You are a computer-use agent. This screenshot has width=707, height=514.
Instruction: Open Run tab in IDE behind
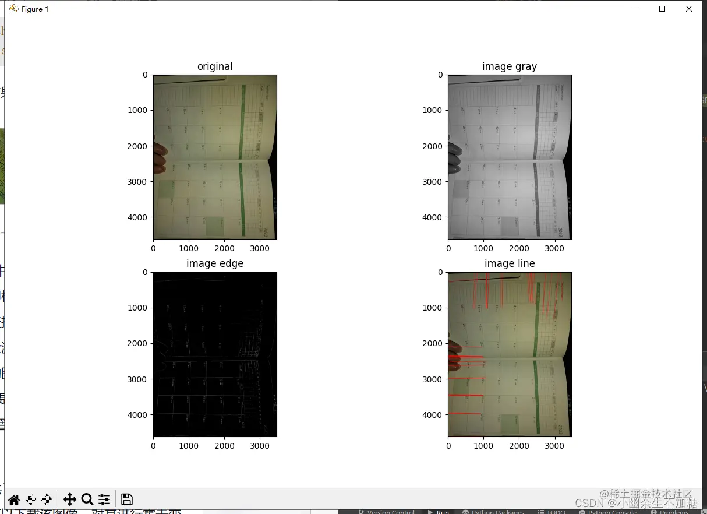[x=439, y=512]
